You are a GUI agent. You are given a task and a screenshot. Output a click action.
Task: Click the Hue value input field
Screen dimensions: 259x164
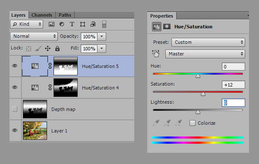pos(233,67)
